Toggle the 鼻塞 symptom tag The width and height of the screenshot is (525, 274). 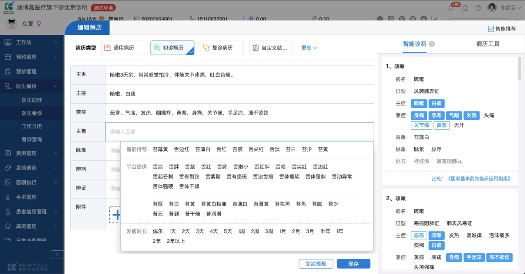[441, 125]
